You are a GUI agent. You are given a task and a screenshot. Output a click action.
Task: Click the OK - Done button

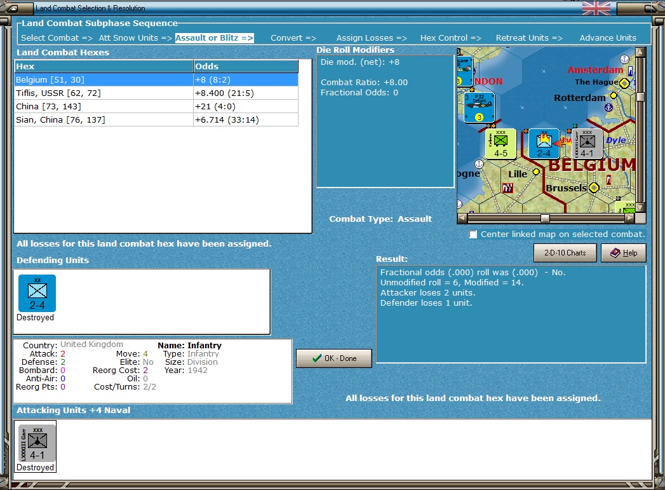334,358
